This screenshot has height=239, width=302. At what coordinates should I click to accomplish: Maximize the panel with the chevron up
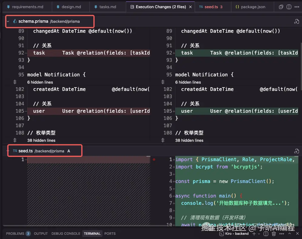(x=290, y=234)
